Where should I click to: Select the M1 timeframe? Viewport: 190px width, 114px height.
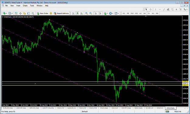pyautogui.click(x=124, y=13)
